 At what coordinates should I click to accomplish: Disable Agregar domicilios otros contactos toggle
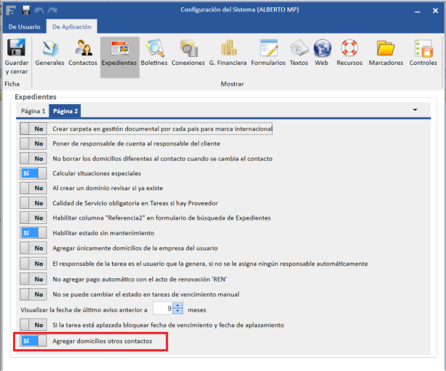point(32,341)
